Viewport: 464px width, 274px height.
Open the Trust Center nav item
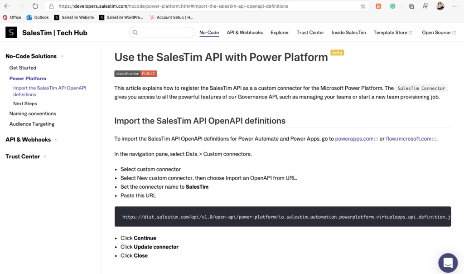pos(310,33)
